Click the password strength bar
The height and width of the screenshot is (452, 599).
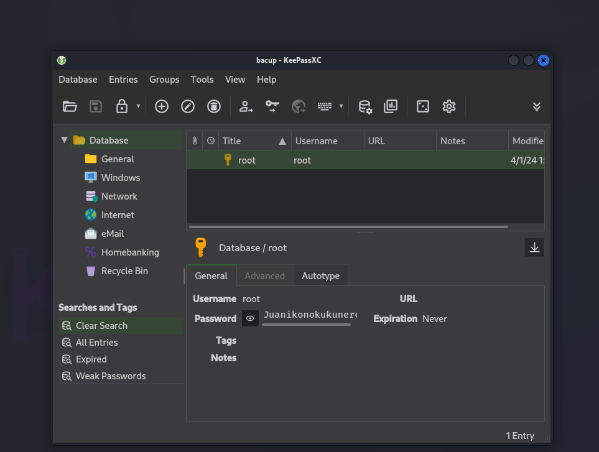[x=307, y=325]
